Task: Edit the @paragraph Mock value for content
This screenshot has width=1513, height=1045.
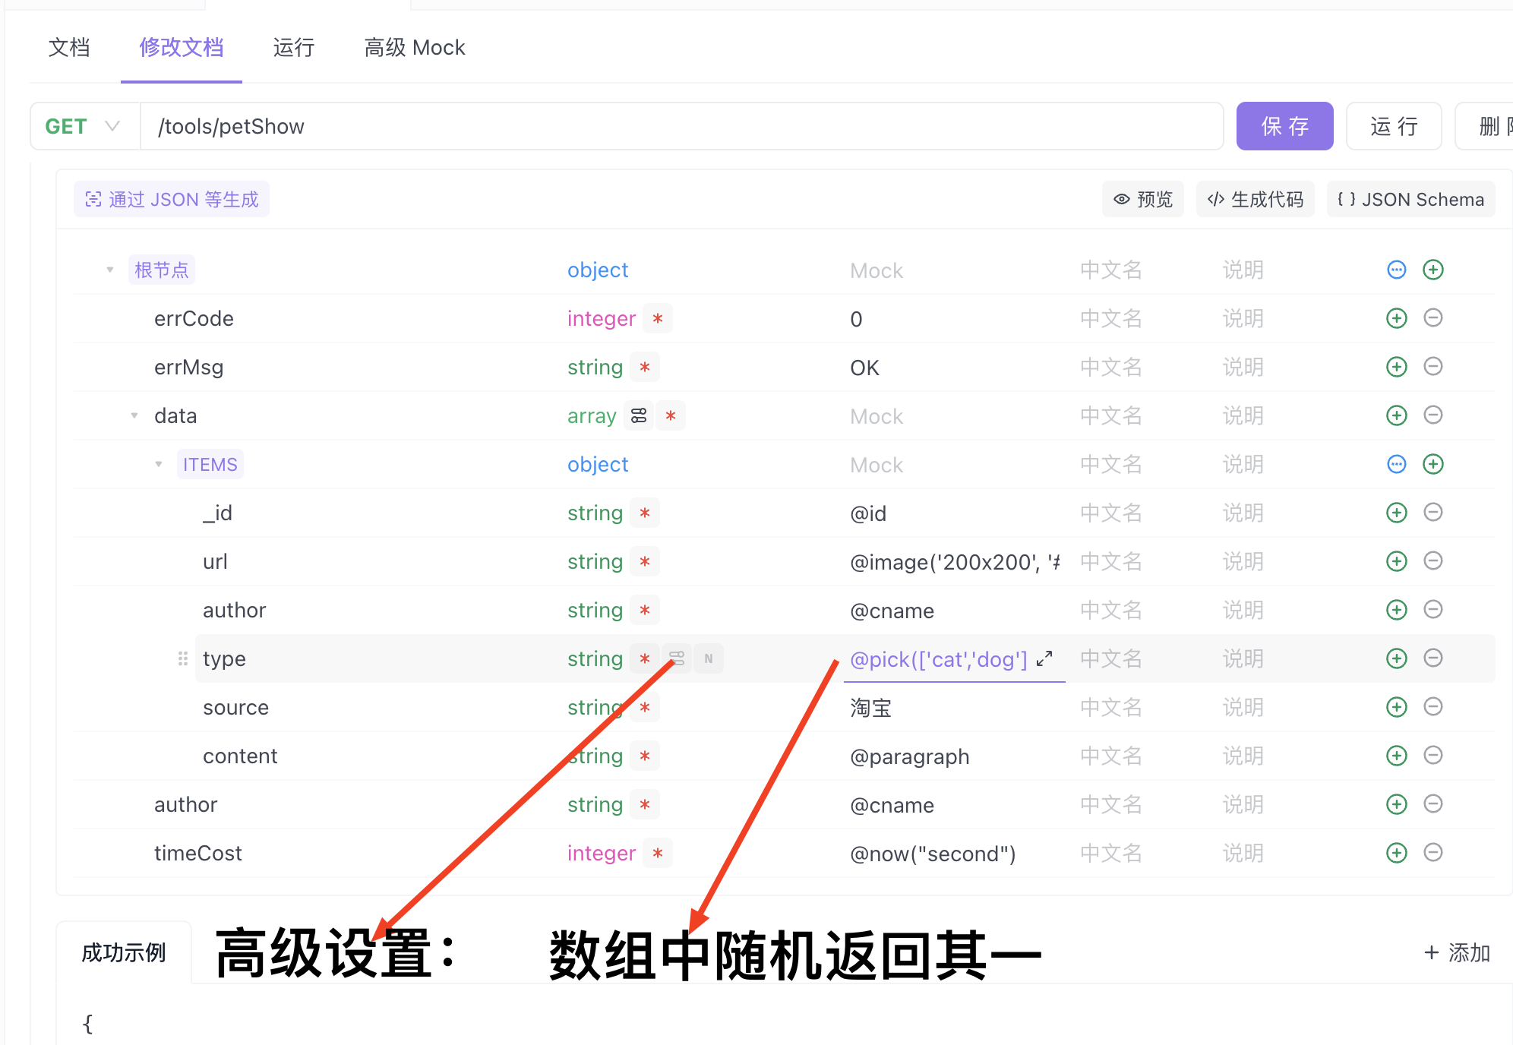Action: [954, 756]
